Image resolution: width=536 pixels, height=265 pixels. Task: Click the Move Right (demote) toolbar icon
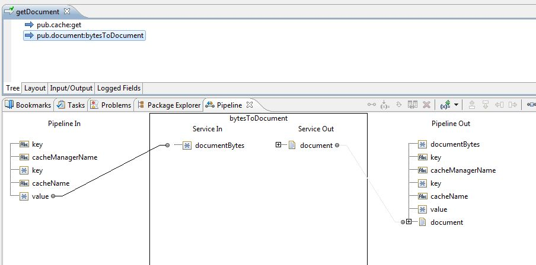(513, 105)
